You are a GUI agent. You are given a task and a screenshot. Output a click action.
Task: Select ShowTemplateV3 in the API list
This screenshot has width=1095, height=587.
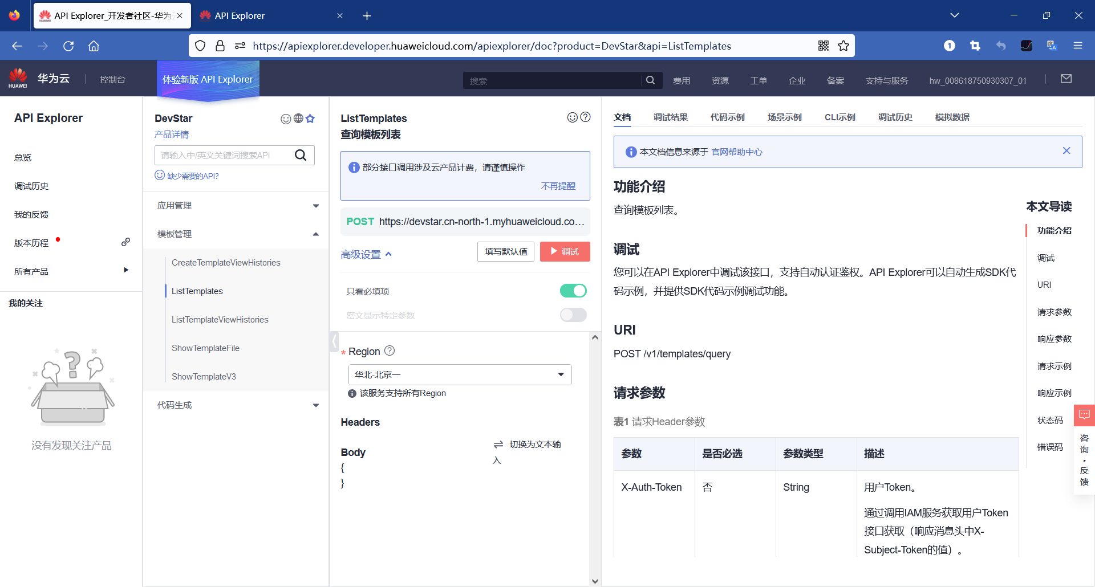(x=204, y=377)
